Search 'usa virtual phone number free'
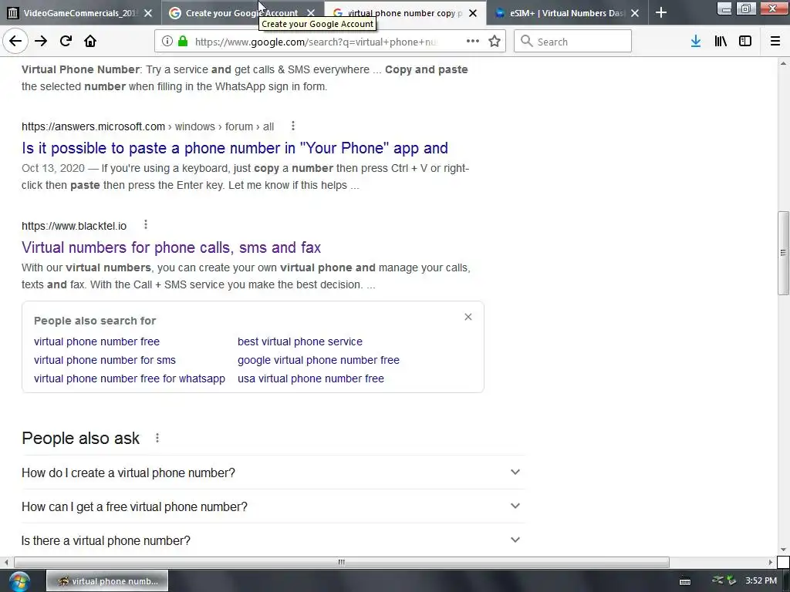This screenshot has width=790, height=592. point(311,378)
